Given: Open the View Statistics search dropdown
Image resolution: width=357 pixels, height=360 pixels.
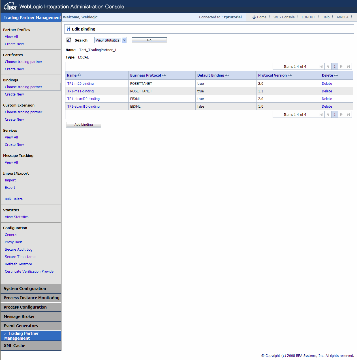Looking at the screenshot, I should [x=110, y=40].
